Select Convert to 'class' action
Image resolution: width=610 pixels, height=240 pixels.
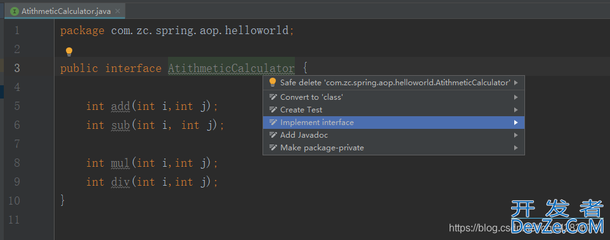tap(394, 97)
